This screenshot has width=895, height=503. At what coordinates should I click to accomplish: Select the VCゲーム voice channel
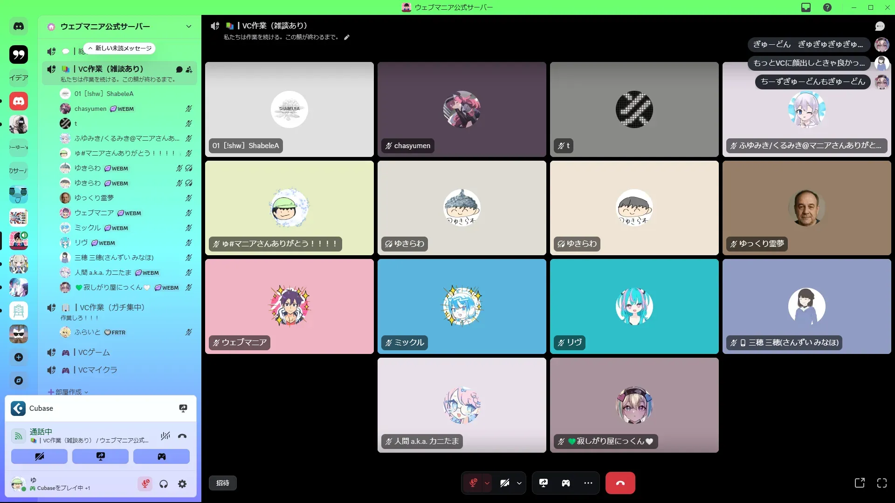(94, 353)
